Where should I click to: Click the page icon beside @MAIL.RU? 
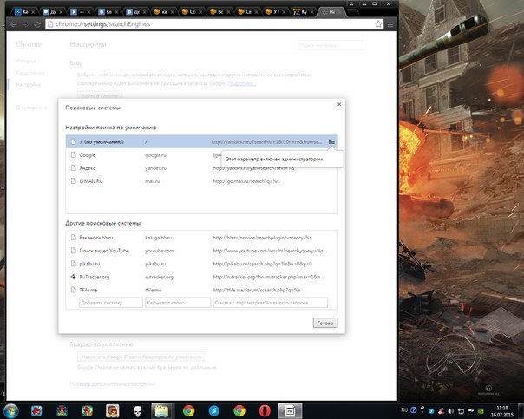pos(73,181)
